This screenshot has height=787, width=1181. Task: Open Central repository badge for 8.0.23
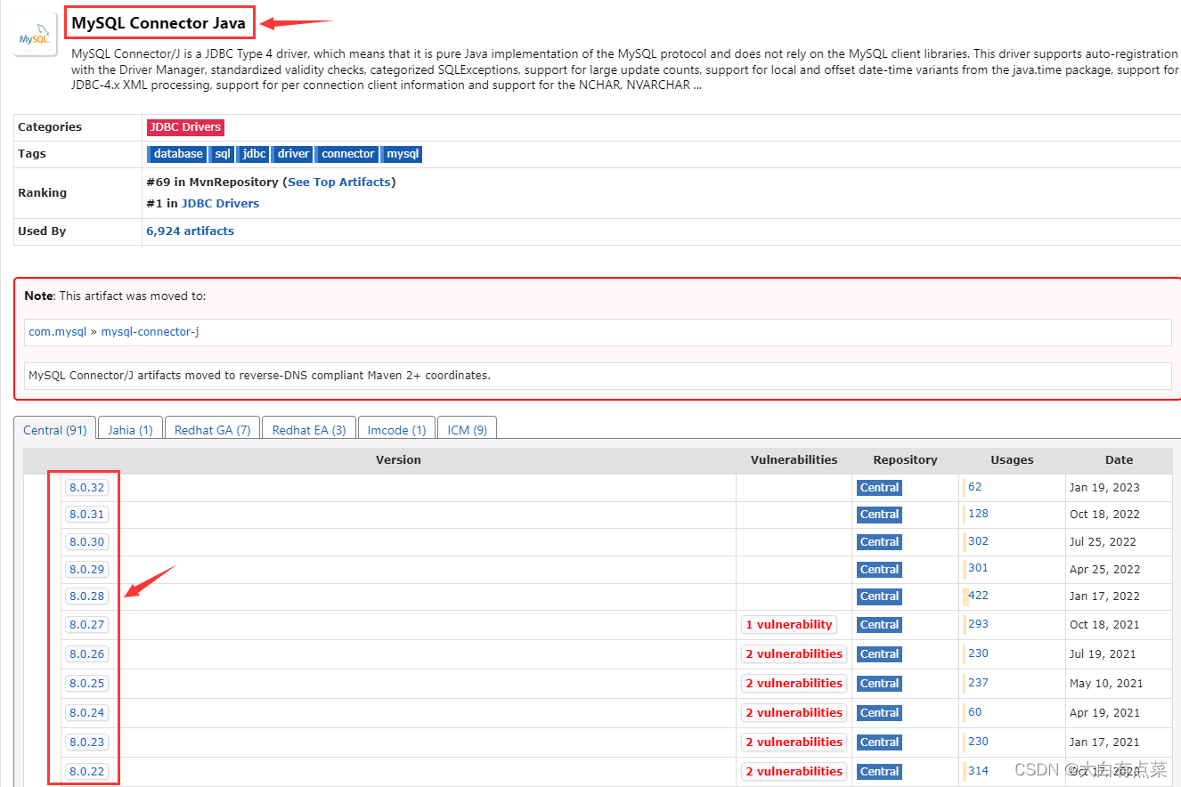click(879, 742)
